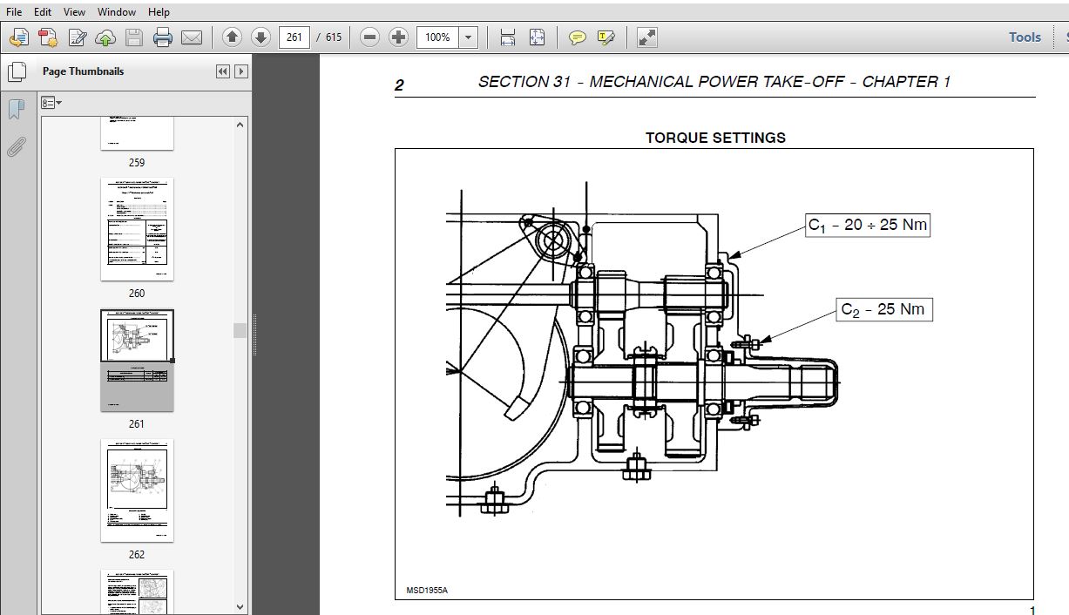
Task: Open the Attachments paperclip panel
Action: pos(16,146)
